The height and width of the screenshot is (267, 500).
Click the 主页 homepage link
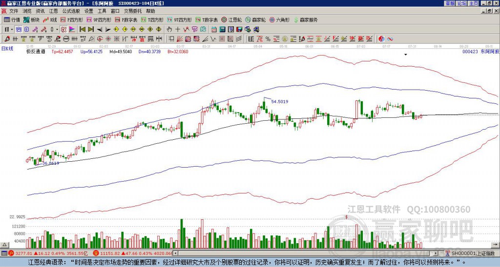click(x=474, y=3)
